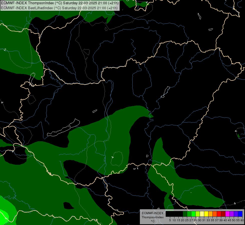This screenshot has height=225, width=245.
Task: Click the legend's ThompsonIndex label
Action: click(x=153, y=217)
